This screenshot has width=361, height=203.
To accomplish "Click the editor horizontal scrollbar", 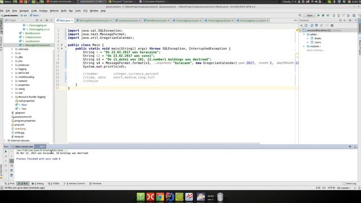I will click(164, 143).
